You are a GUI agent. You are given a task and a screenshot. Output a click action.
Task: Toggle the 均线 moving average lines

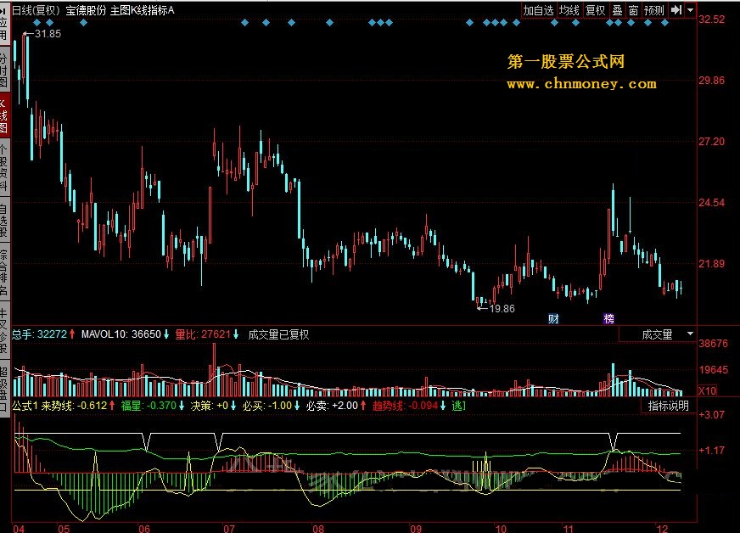pyautogui.click(x=569, y=10)
